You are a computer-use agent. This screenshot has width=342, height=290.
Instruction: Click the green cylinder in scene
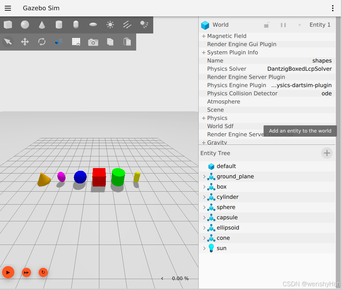pos(118,177)
